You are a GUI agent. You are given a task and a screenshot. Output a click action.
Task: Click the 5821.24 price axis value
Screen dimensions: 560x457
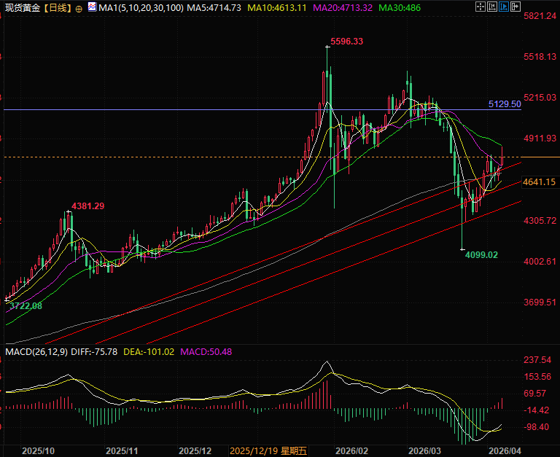click(540, 16)
